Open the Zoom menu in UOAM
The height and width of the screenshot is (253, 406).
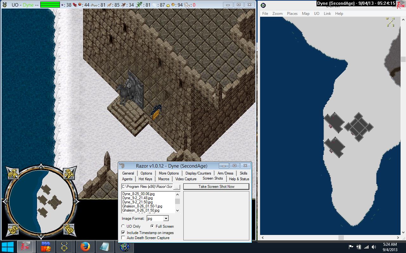tap(277, 14)
